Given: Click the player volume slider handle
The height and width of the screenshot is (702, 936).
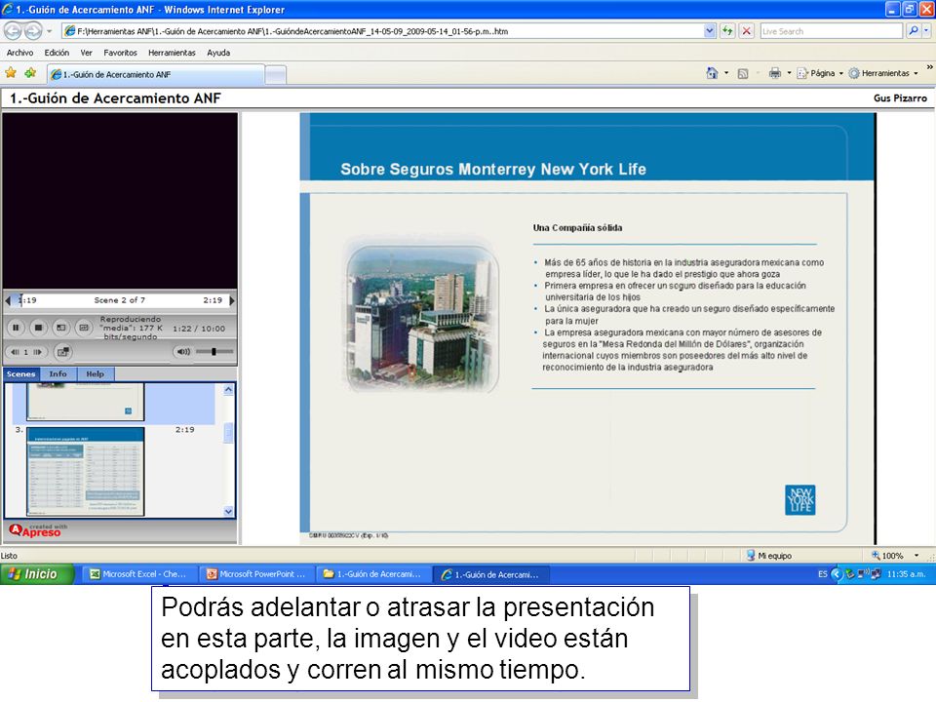Looking at the screenshot, I should [214, 352].
